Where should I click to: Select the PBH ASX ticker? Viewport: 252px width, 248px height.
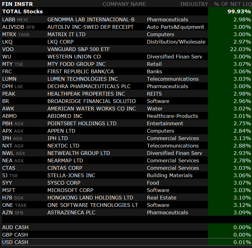(13, 124)
